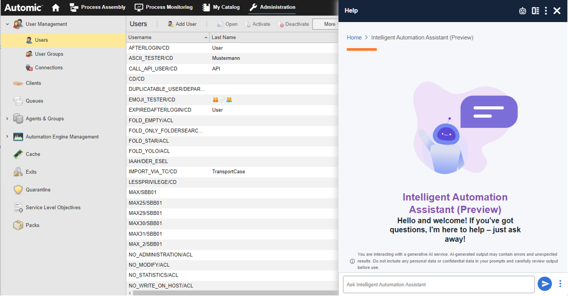The width and height of the screenshot is (569, 296).
Task: Collapse the User Management tree node
Action: pyautogui.click(x=7, y=24)
